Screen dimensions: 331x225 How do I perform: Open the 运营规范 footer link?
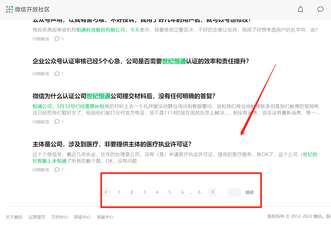click(37, 217)
